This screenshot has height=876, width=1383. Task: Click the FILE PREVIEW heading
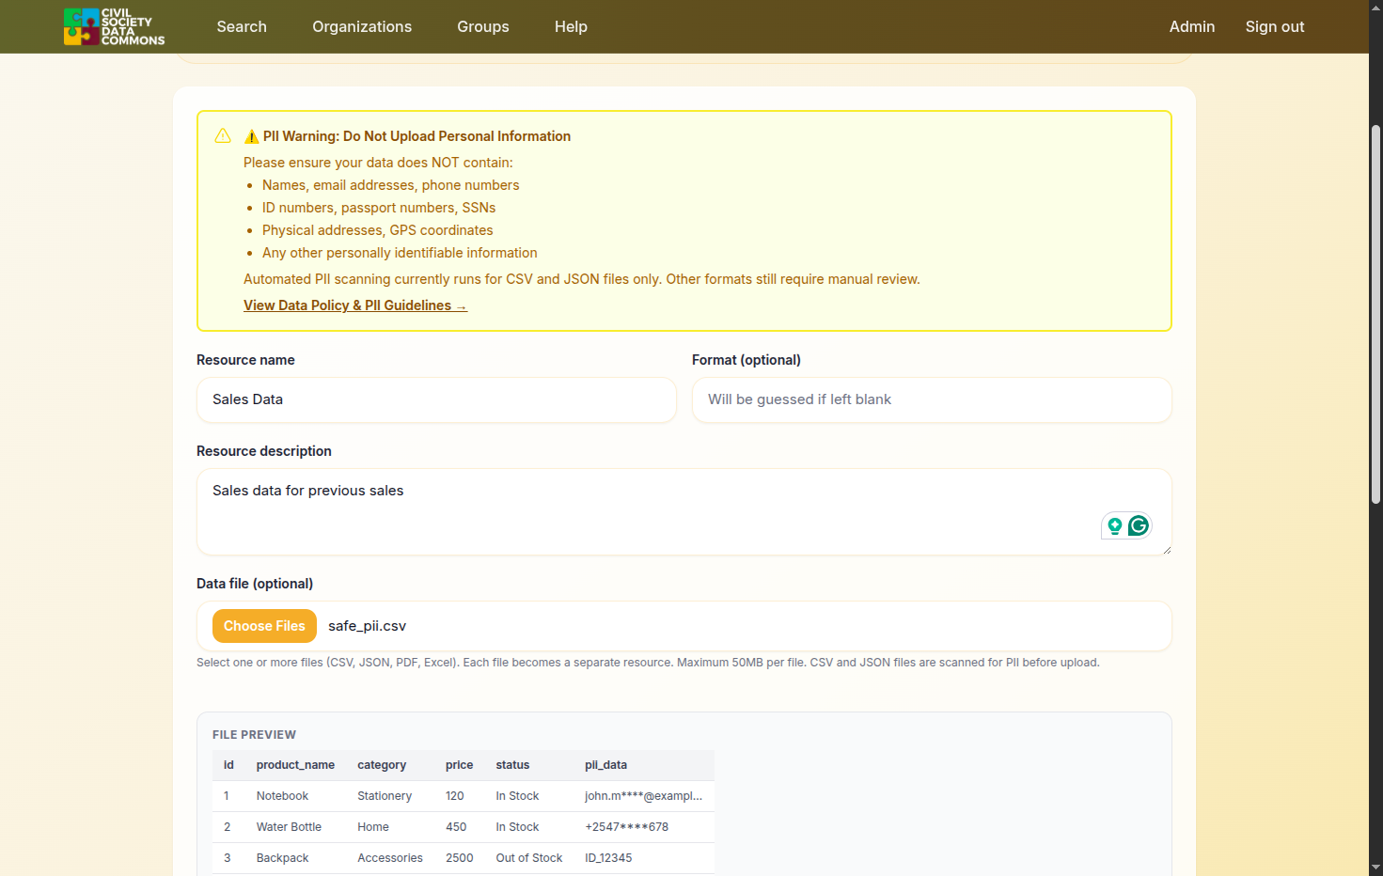[x=254, y=735]
